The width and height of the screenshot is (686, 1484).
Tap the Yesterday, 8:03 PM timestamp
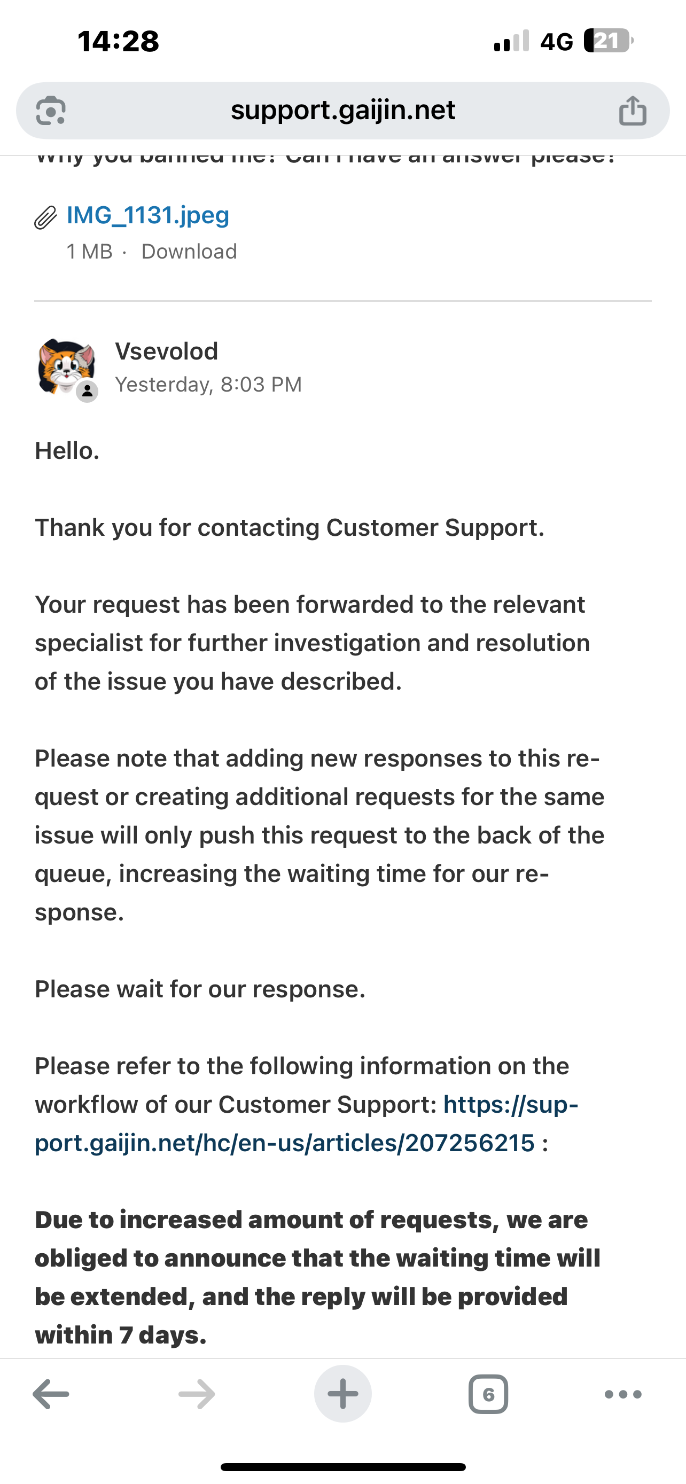[208, 384]
